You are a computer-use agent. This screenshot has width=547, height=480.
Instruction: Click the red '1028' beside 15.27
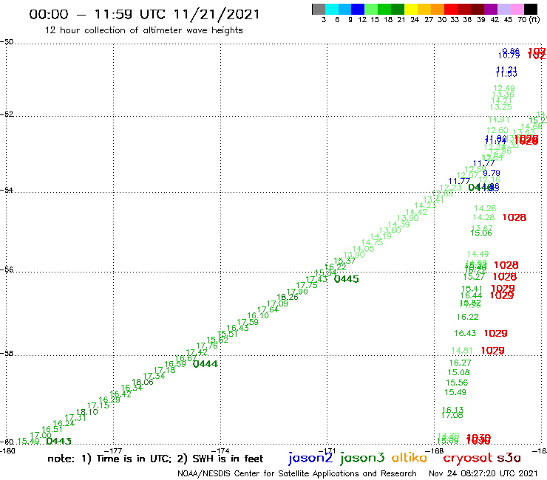tap(504, 277)
